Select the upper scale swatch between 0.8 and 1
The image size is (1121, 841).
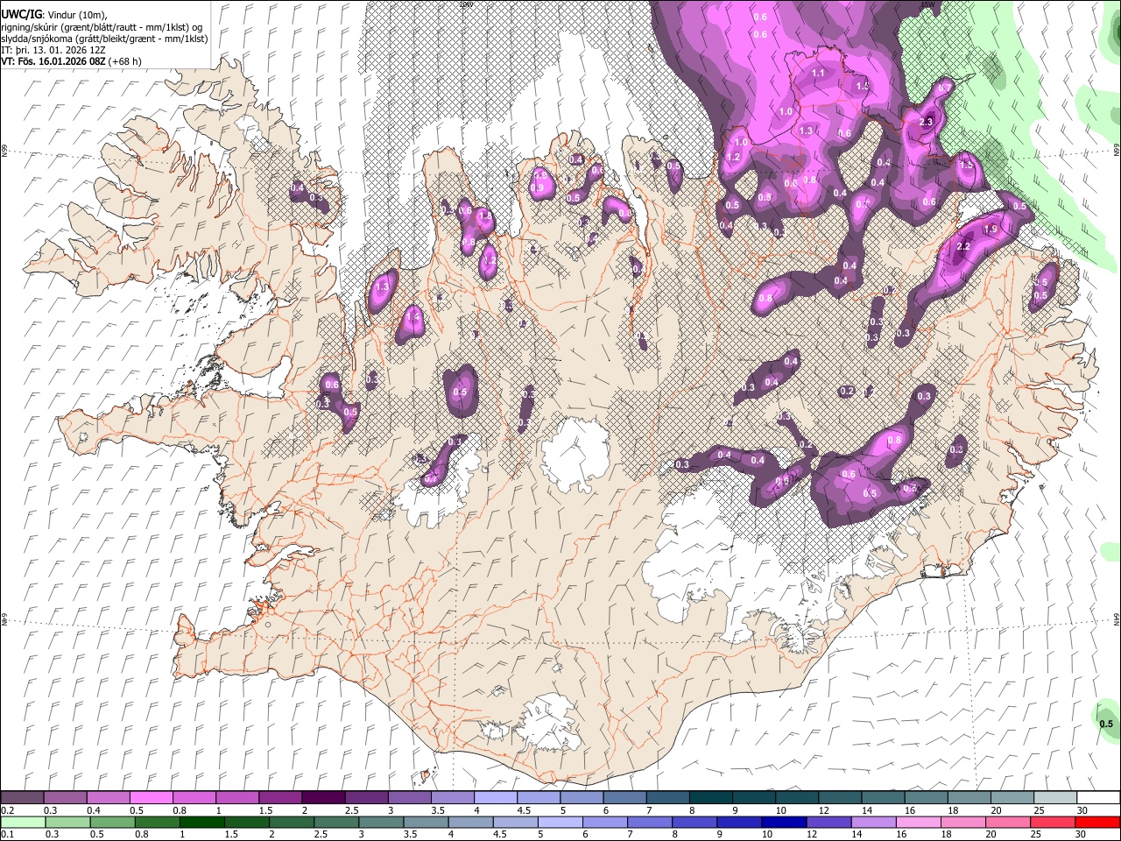coord(194,798)
